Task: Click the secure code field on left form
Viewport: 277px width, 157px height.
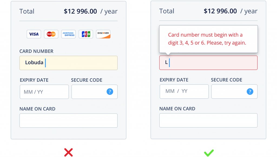Action: [x=89, y=92]
